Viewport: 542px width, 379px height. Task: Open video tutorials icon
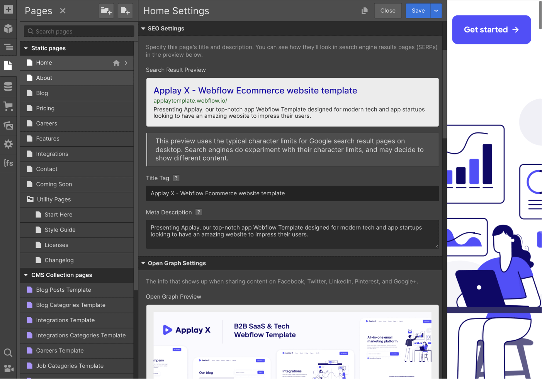point(8,369)
